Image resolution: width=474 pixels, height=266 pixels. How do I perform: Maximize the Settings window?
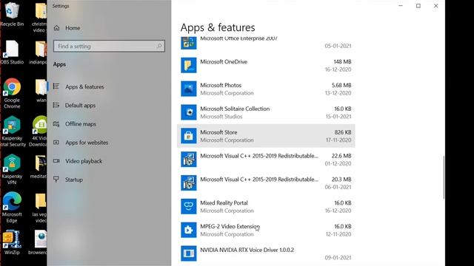tap(418, 6)
